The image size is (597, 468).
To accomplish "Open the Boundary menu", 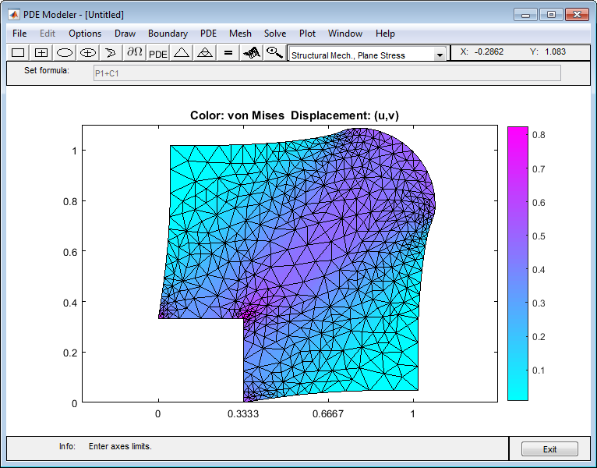I will 168,34.
